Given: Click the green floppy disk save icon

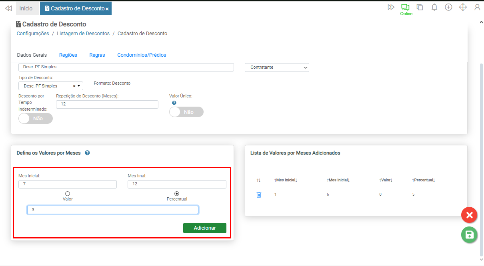Looking at the screenshot, I should [x=469, y=235].
